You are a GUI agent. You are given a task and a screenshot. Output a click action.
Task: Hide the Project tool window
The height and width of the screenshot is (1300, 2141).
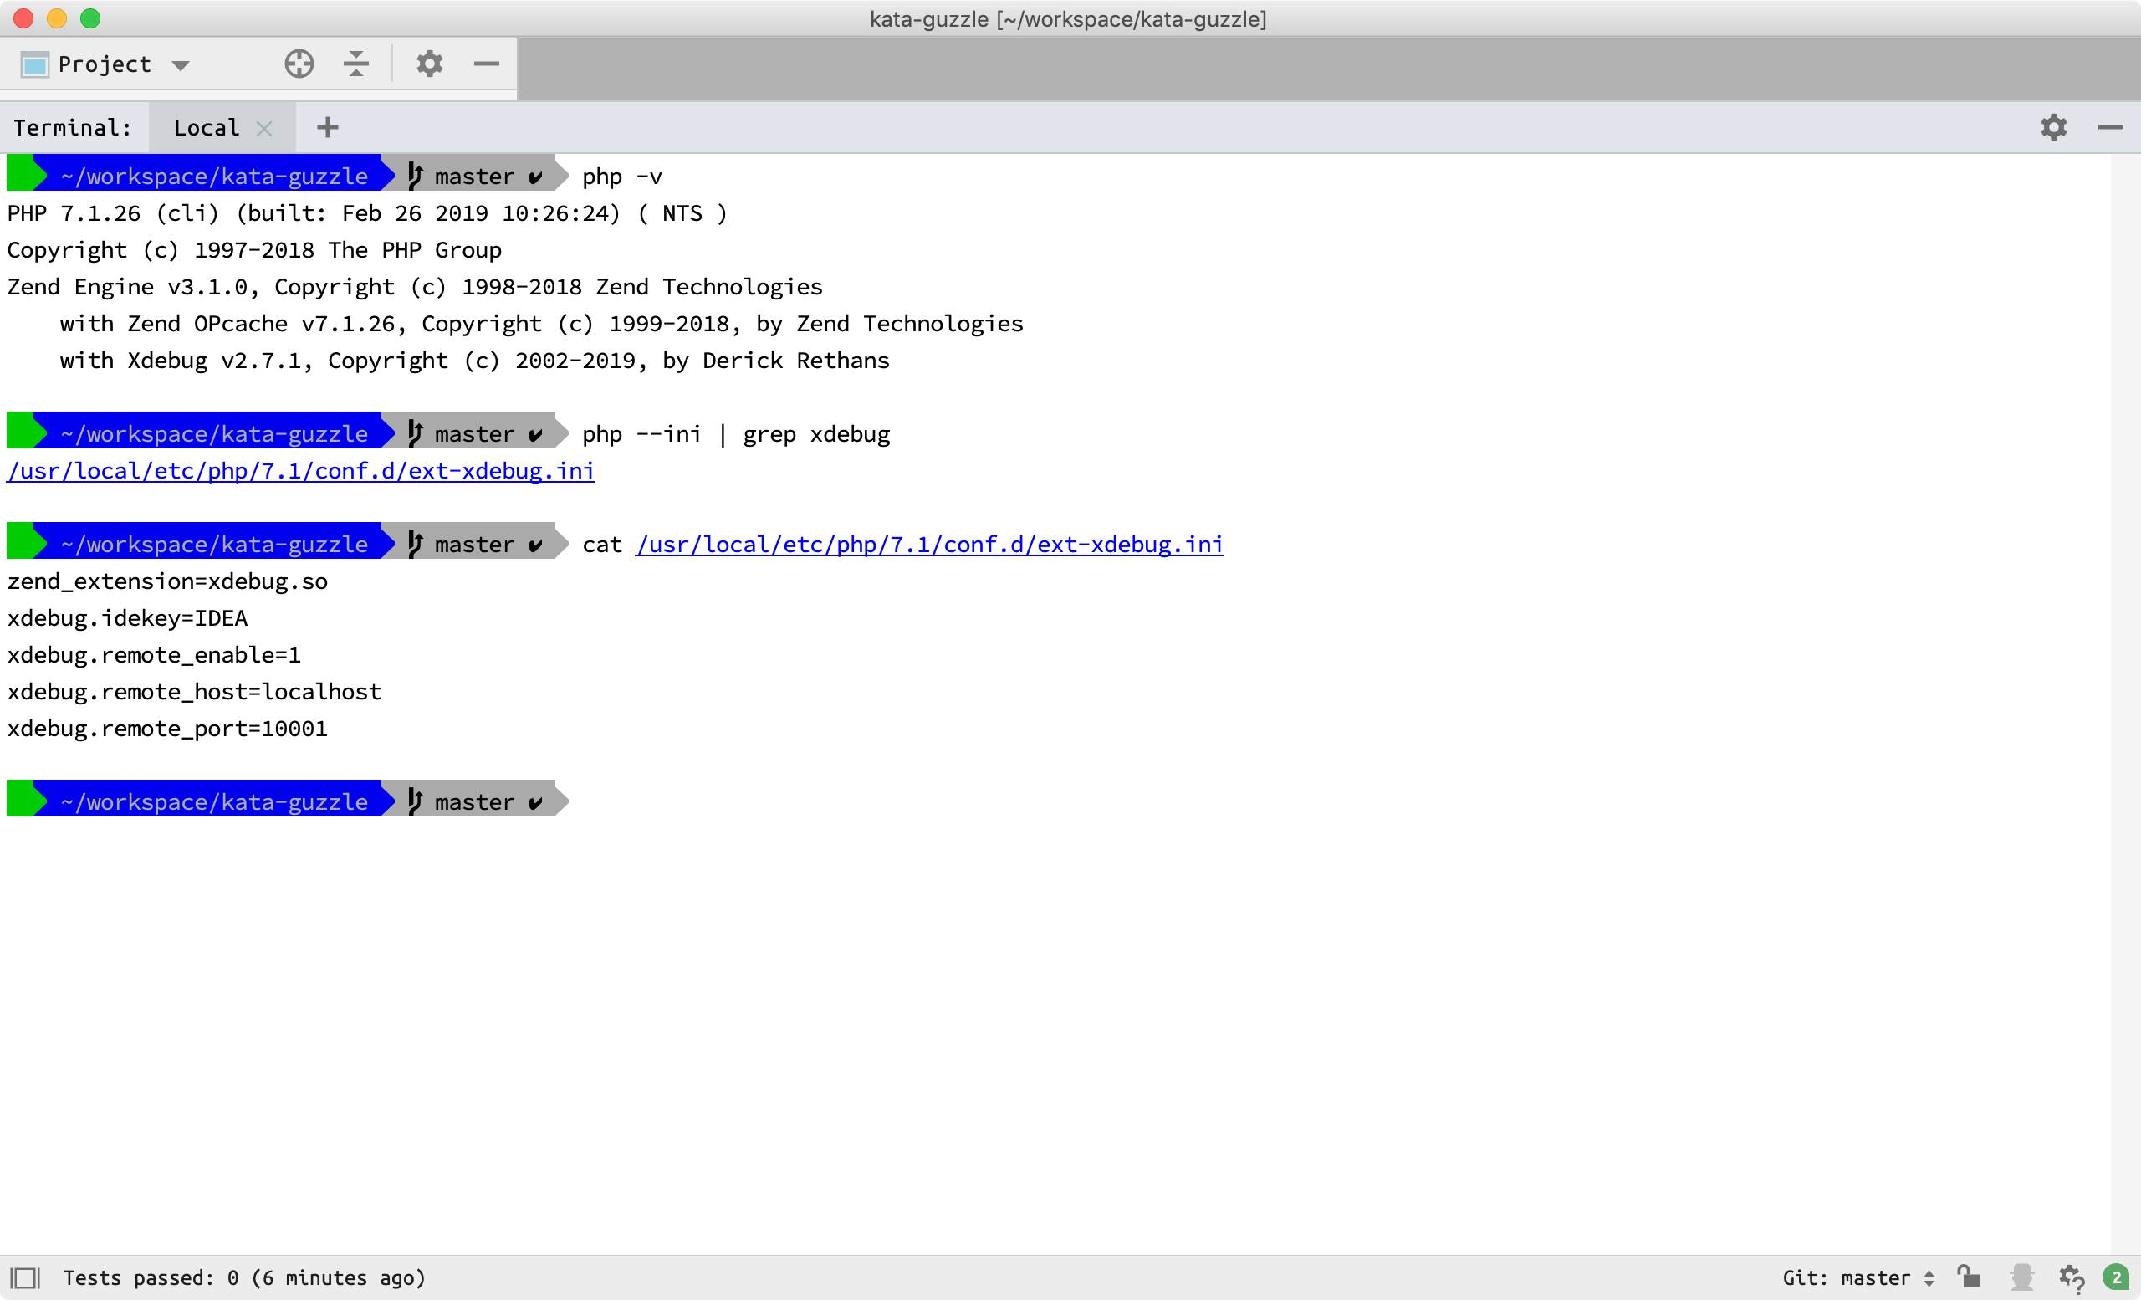click(x=487, y=64)
